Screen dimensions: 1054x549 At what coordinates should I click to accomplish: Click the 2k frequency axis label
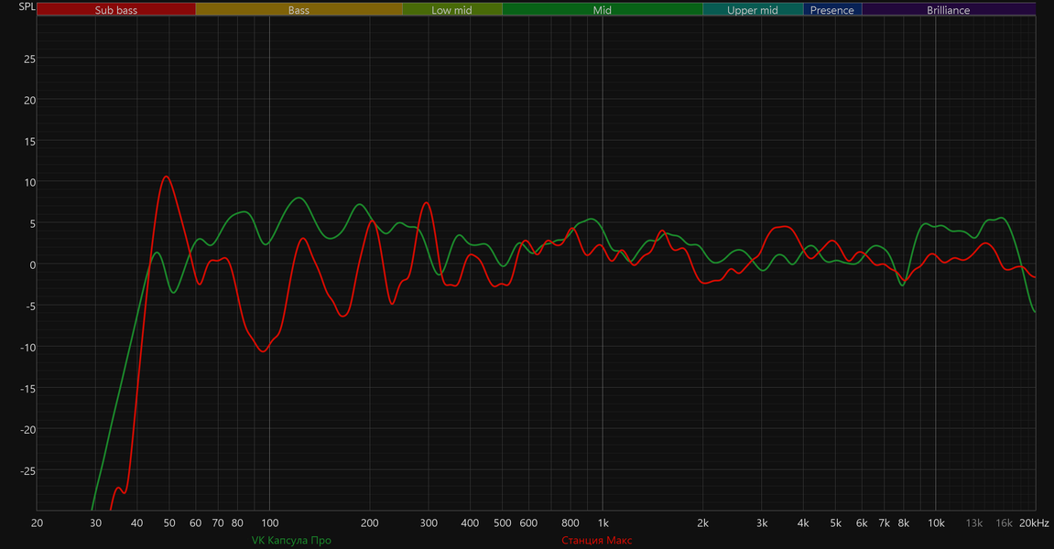(703, 523)
